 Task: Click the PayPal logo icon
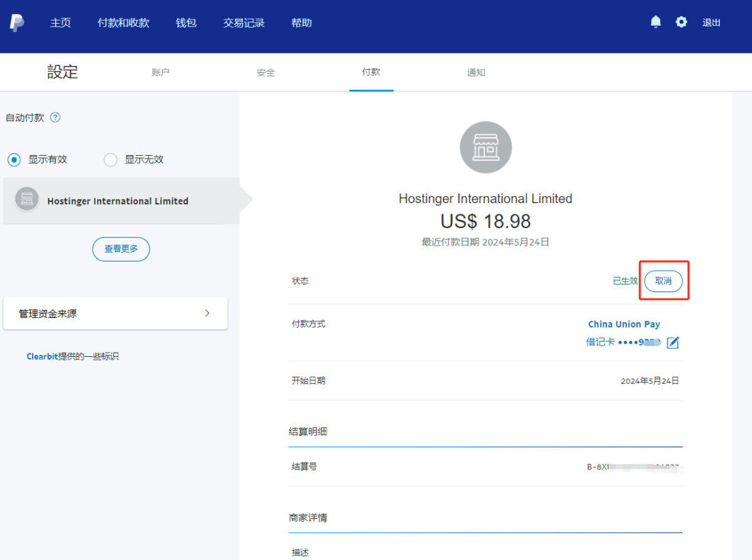(x=17, y=23)
